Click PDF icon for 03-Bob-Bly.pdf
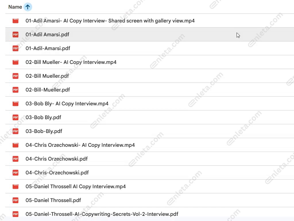 pos(16,131)
